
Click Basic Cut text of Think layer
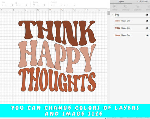pos(126,28)
